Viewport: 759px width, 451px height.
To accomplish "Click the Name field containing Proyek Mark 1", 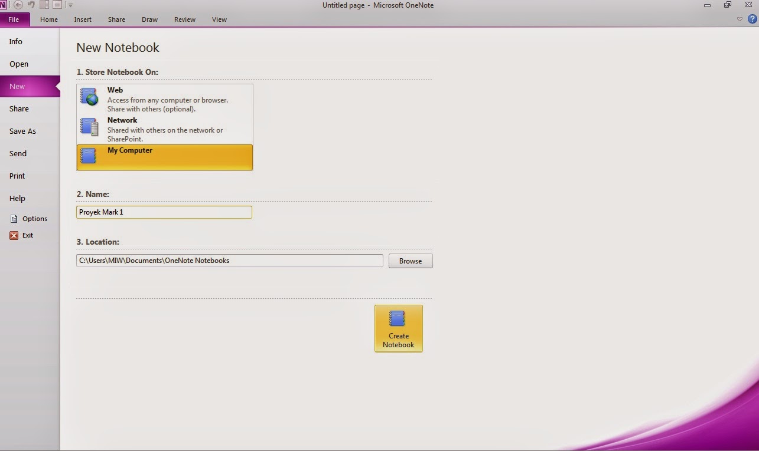I will pos(164,212).
